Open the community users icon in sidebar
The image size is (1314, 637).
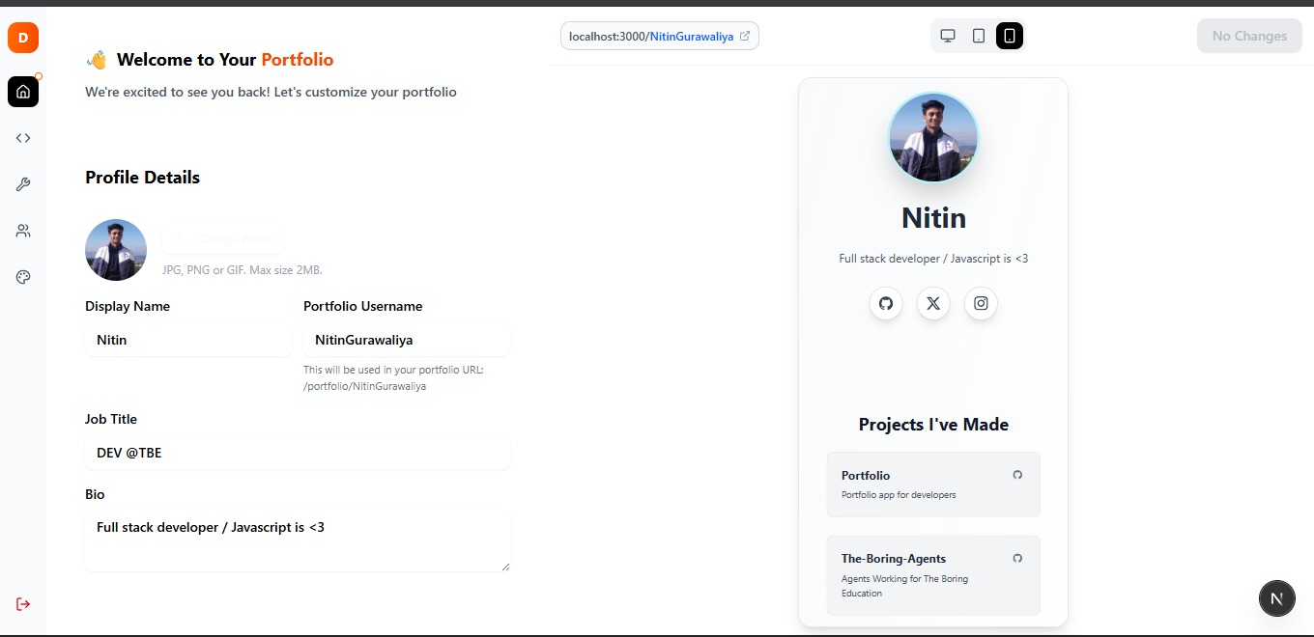point(22,231)
